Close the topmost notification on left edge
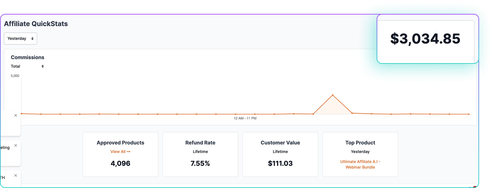Image resolution: width=493 pixels, height=188 pixels. click(16, 116)
